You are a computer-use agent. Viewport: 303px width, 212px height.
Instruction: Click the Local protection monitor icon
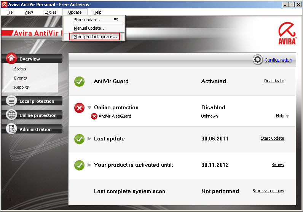click(11, 101)
